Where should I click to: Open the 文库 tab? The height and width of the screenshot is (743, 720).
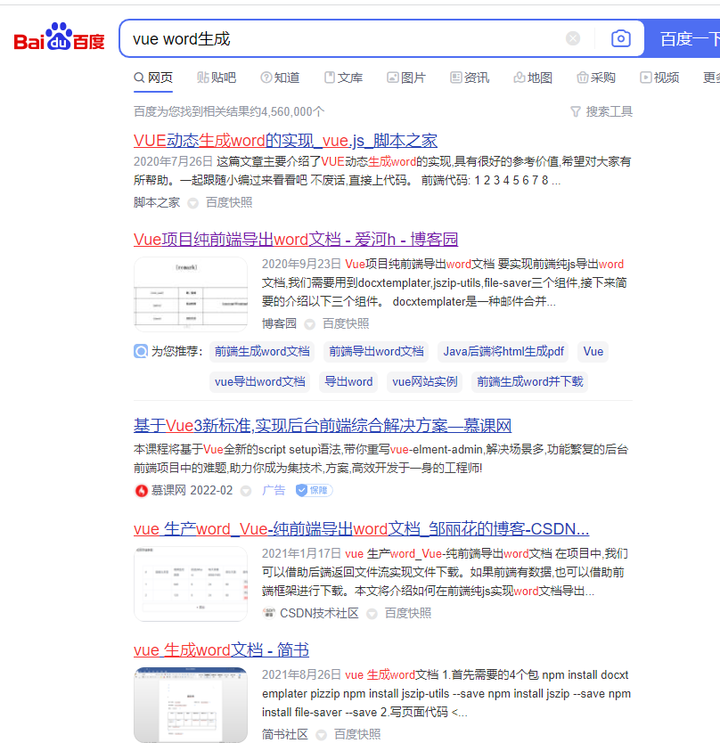[344, 78]
